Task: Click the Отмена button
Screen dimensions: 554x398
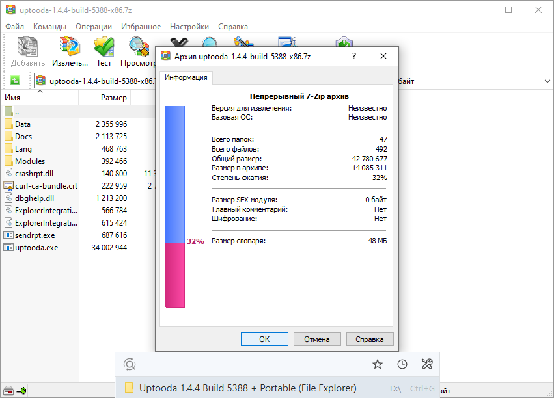Action: 317,339
